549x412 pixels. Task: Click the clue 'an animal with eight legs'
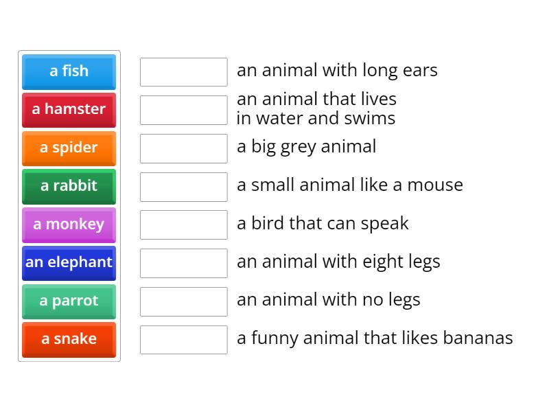coord(338,262)
